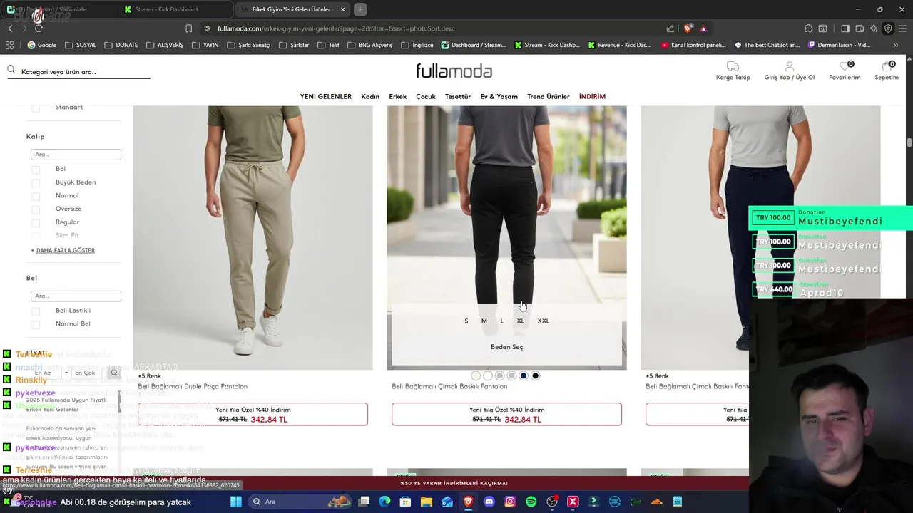Open the Beli Bağlamalı Duble Paça Pantolon link

193,386
